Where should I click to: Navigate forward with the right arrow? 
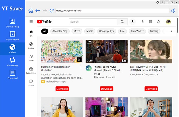(45, 11)
